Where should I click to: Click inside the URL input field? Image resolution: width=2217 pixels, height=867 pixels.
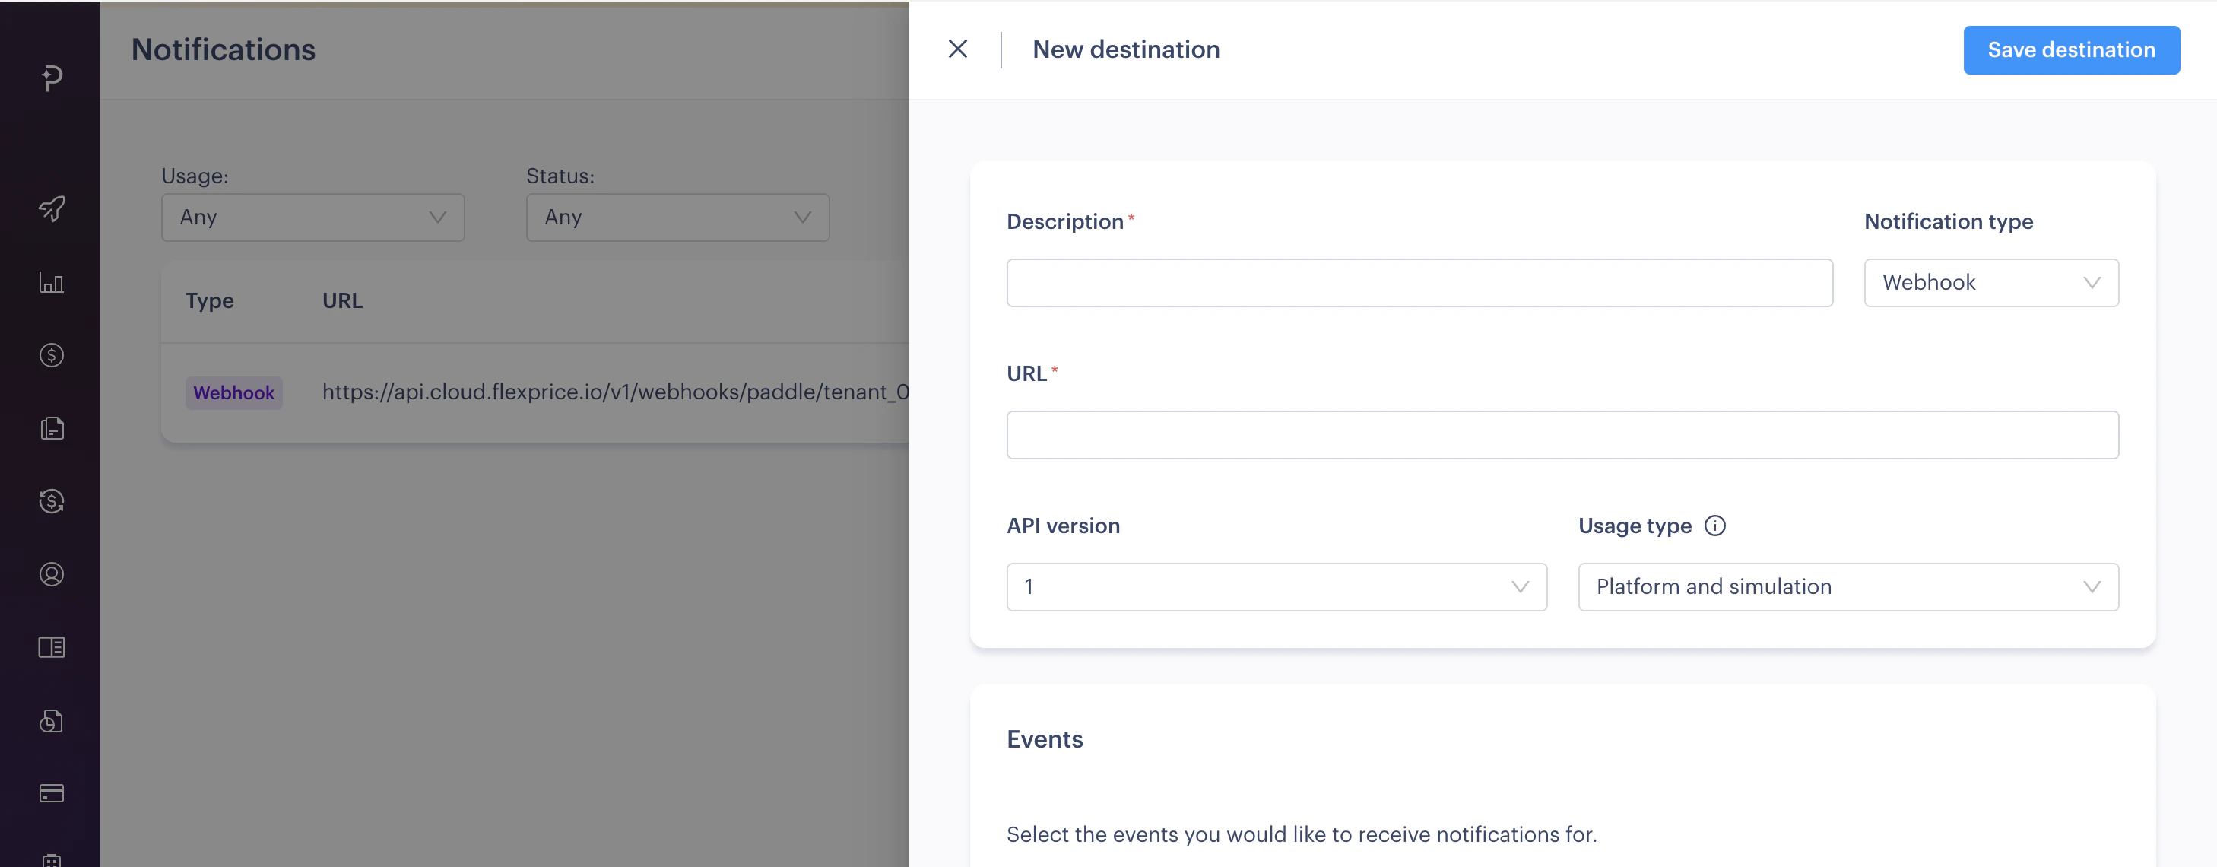click(1562, 435)
